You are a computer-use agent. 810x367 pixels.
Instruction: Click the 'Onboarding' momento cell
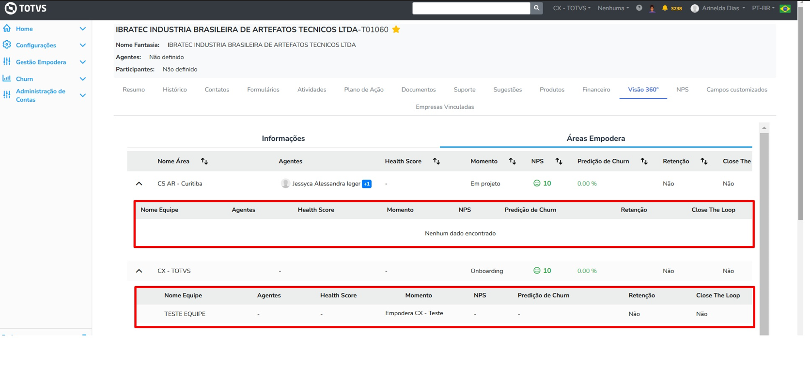point(487,271)
